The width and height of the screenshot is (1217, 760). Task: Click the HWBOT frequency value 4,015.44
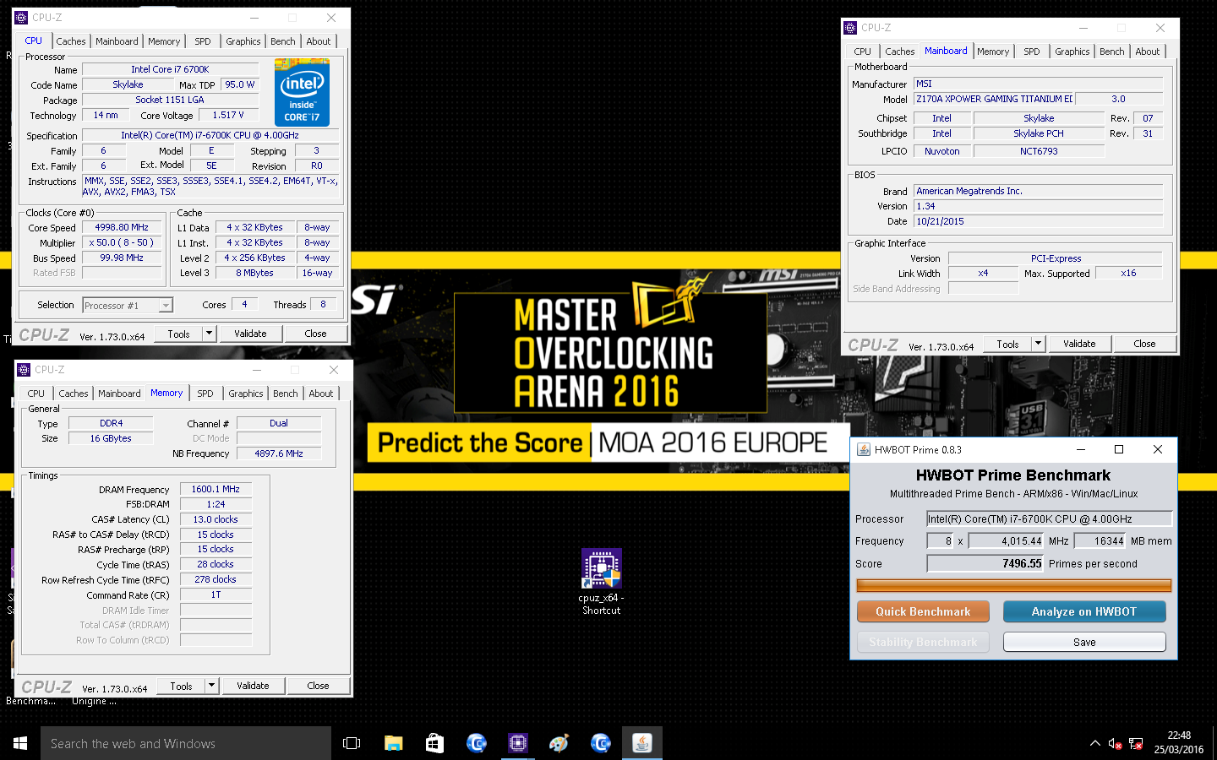point(1007,540)
